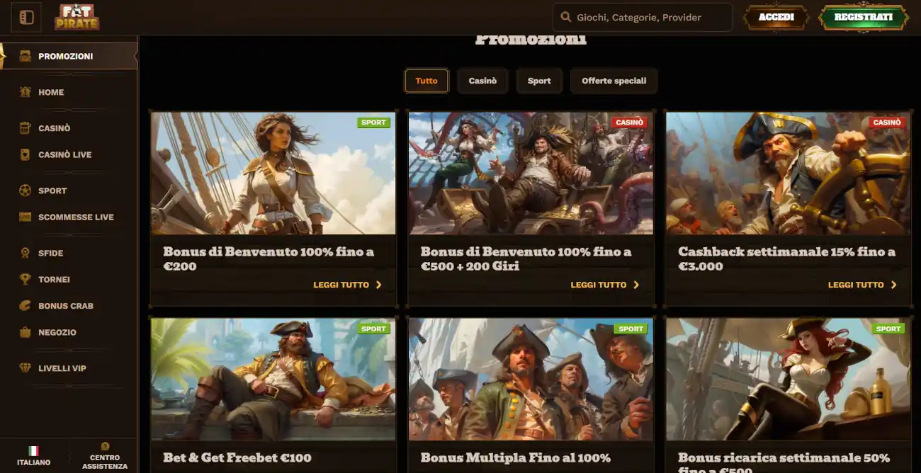This screenshot has height=473, width=921.
Task: Click the 'Bet & Get Freebet €100' title
Action: point(237,457)
